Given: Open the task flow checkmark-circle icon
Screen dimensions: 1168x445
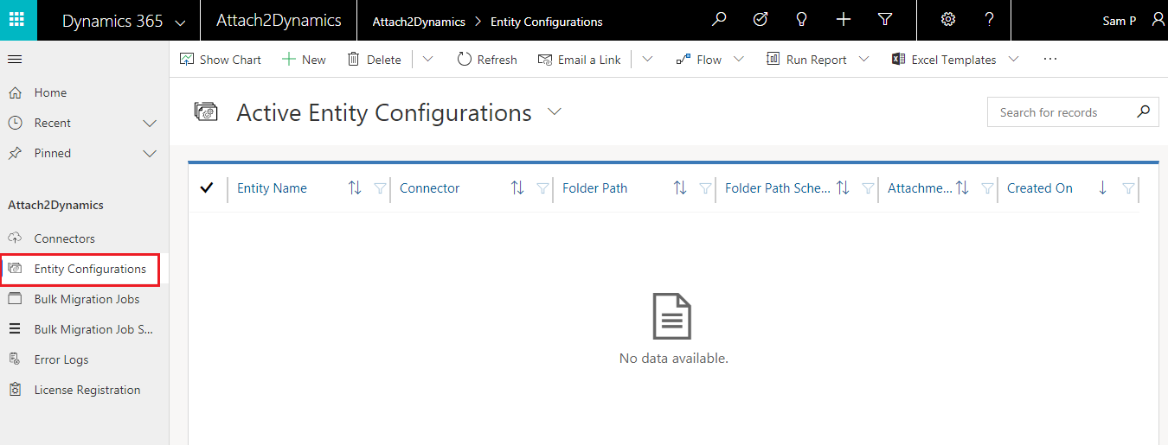Looking at the screenshot, I should pos(760,20).
